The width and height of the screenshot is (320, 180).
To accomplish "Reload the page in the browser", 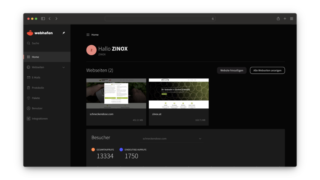I will pyautogui.click(x=213, y=19).
